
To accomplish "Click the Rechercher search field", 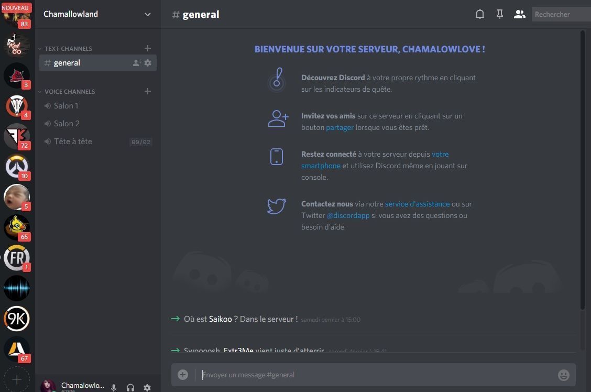I will pos(561,14).
